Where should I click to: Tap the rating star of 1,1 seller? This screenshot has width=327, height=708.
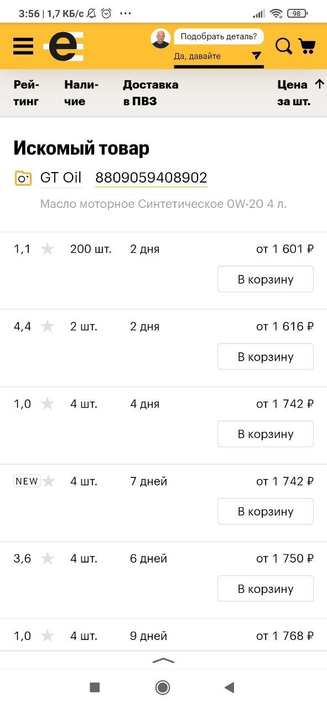[48, 249]
